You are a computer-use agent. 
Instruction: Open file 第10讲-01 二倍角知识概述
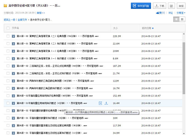[59, 73]
